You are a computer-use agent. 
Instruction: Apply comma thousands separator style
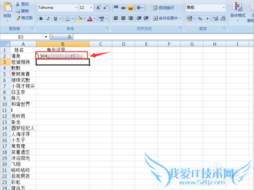(x=207, y=18)
